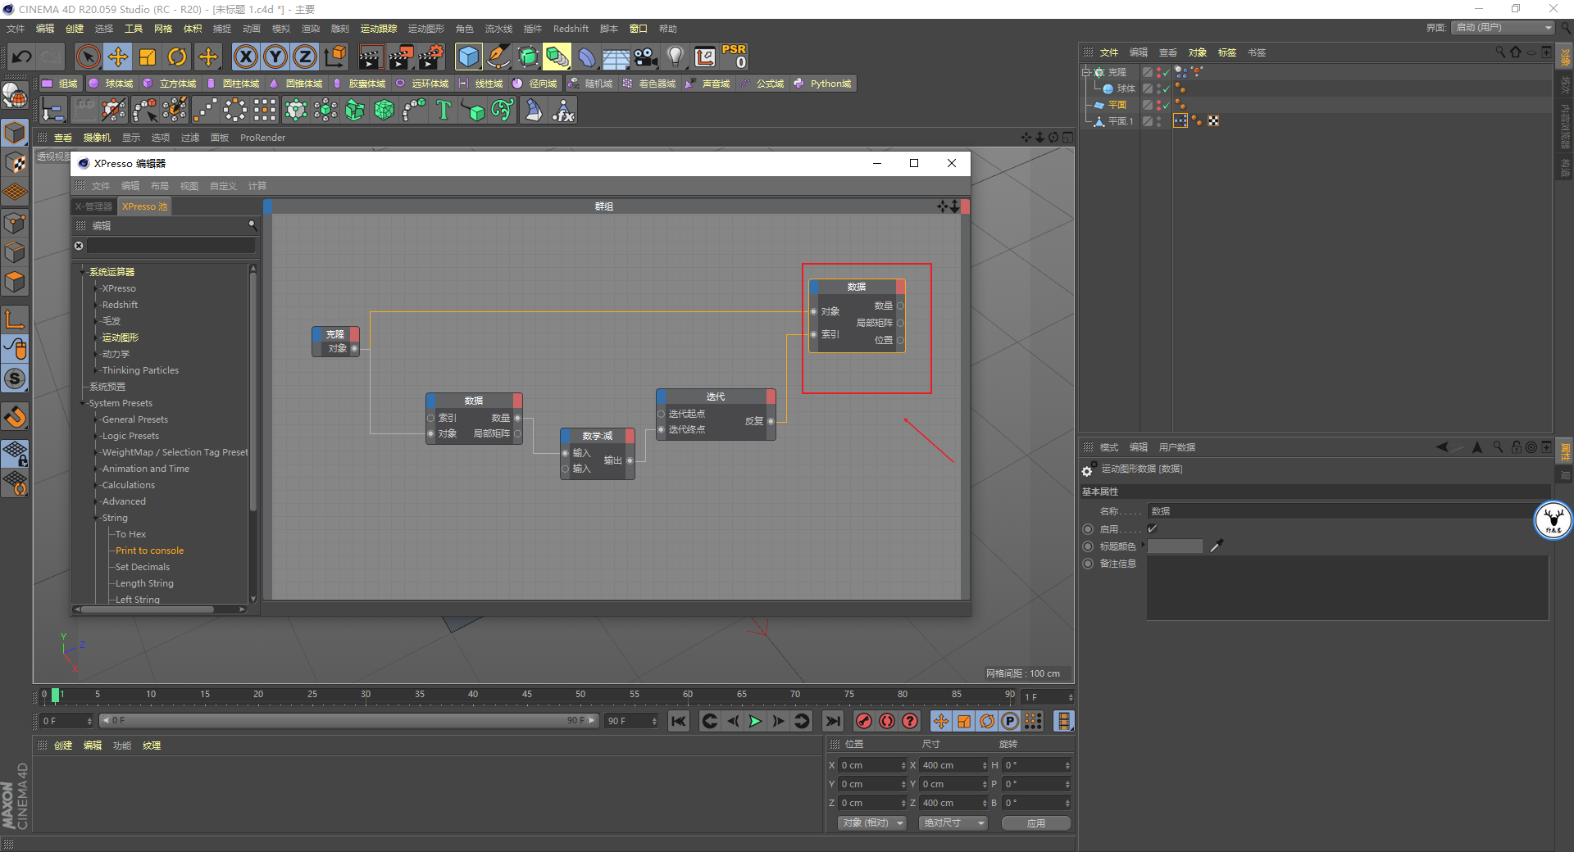The image size is (1574, 852).
Task: Click the Render View clapperboard icon
Action: point(371,57)
